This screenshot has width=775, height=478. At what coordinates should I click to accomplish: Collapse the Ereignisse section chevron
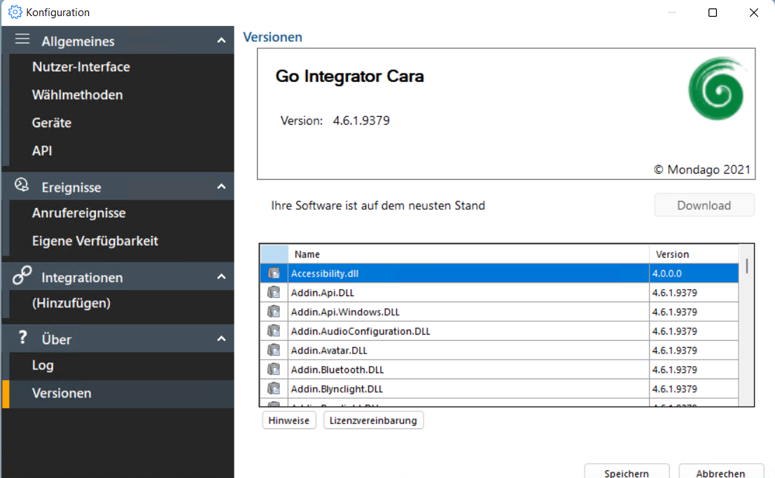(221, 187)
